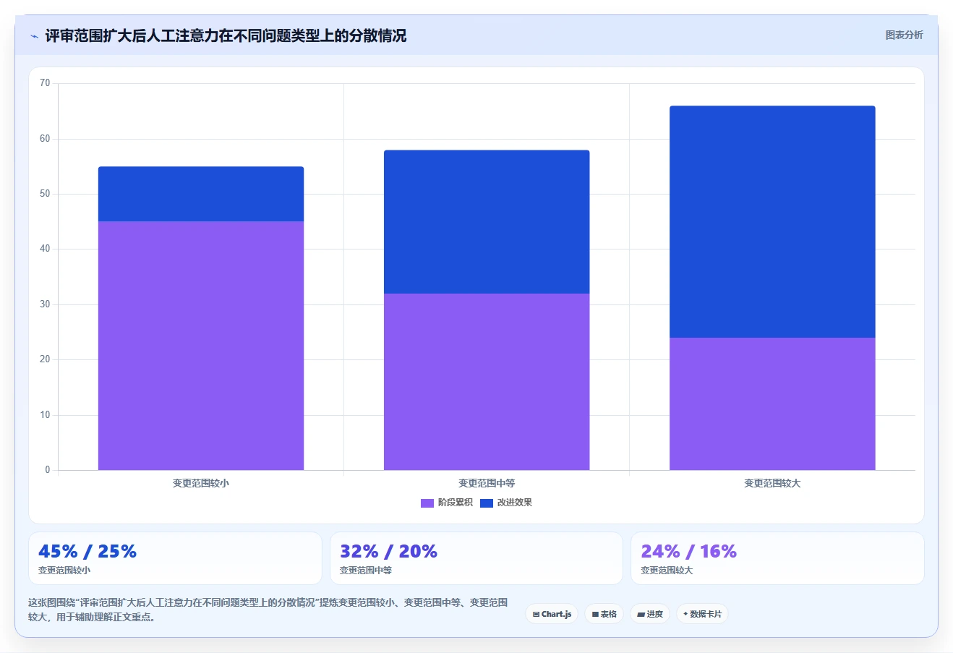Click the purple bar segment for 变更范围较大
This screenshot has height=653, width=953.
pos(772,404)
